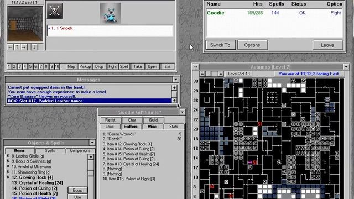Open the party Options button
This screenshot has width=354, height=199.
252,45
